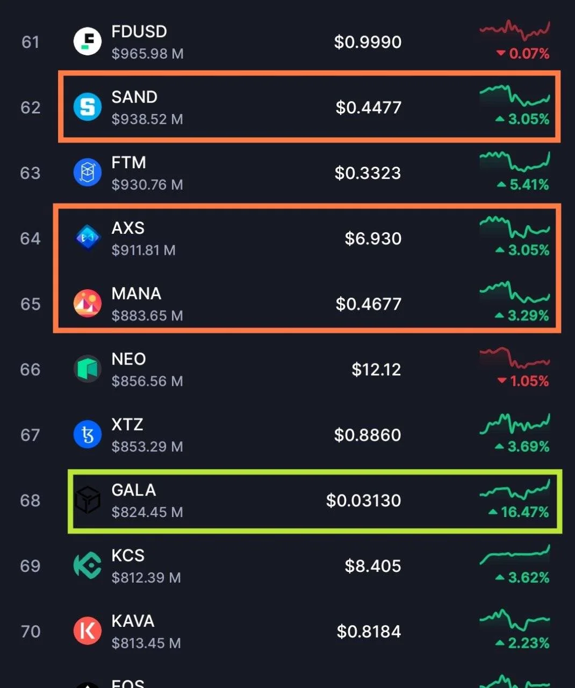Tap the SAND coin logo
Screen dimensions: 575x688
(x=88, y=107)
